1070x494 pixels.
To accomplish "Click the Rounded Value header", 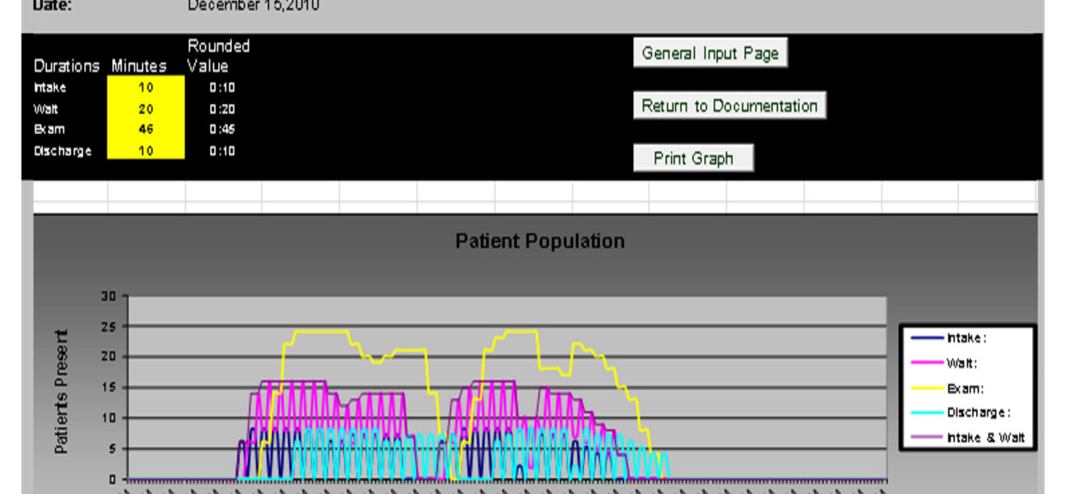I will 218,55.
